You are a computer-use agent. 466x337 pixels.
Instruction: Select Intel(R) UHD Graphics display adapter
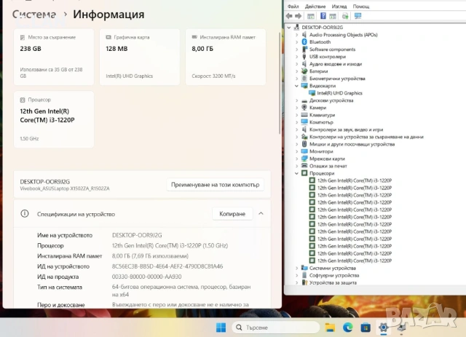coord(339,93)
